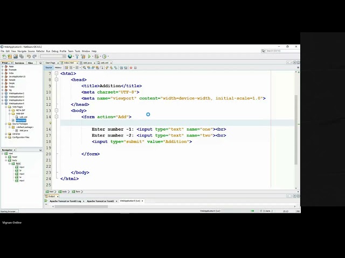Viewport: 345px width, 258px height.
Task: Collapse the body fold at line 13
Action: click(56, 111)
